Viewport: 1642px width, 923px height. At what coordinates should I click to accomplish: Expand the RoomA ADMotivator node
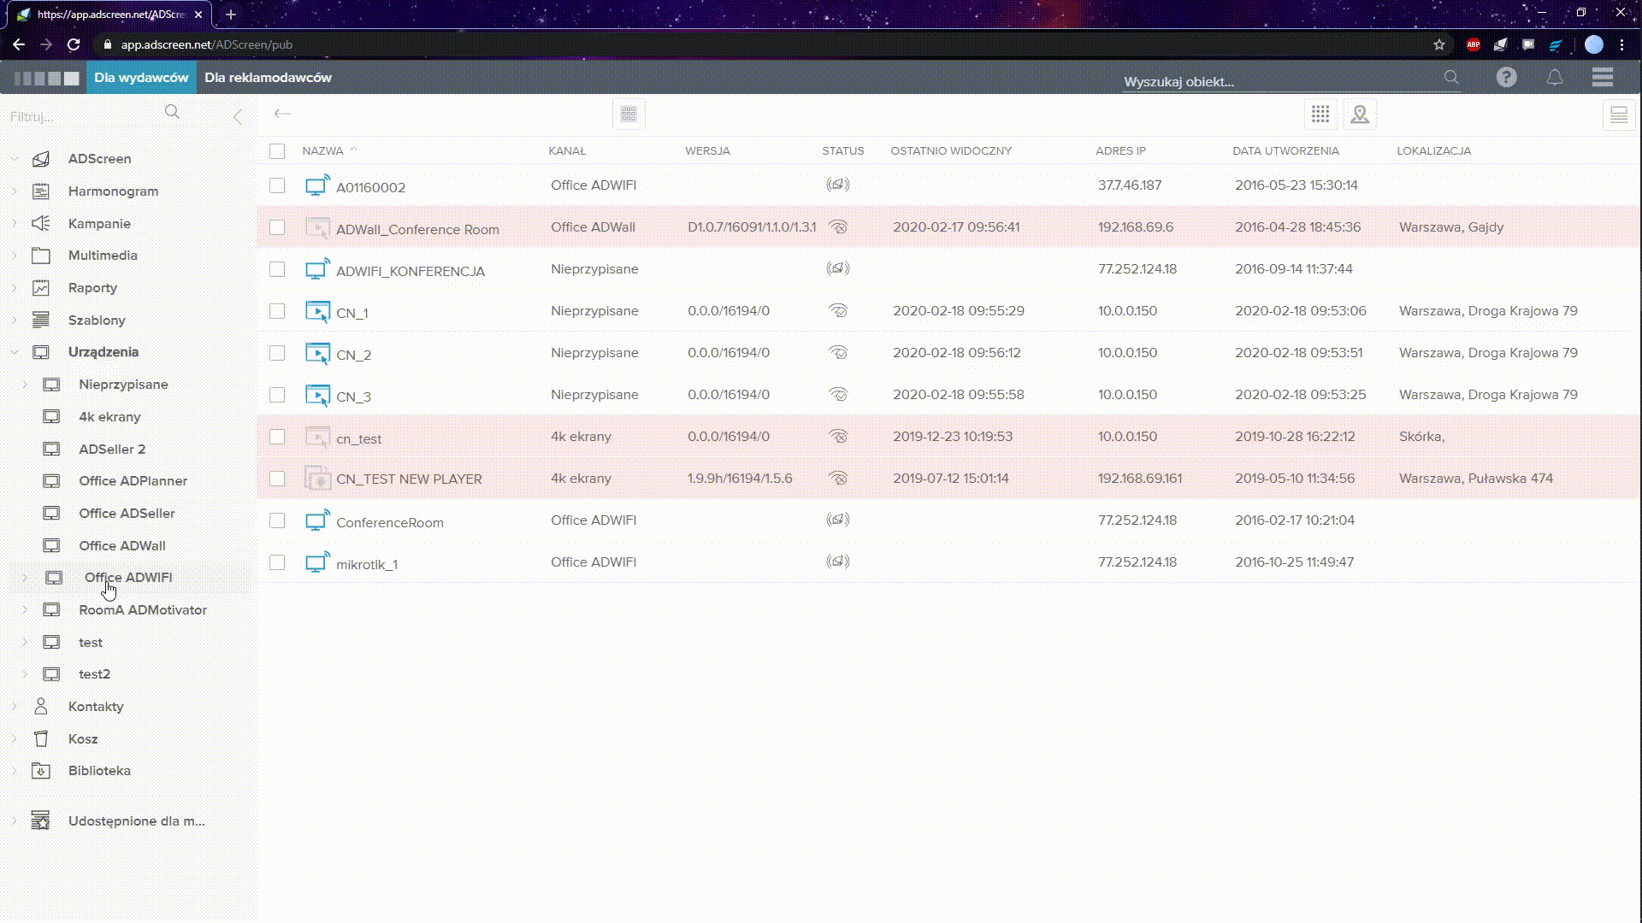point(25,610)
